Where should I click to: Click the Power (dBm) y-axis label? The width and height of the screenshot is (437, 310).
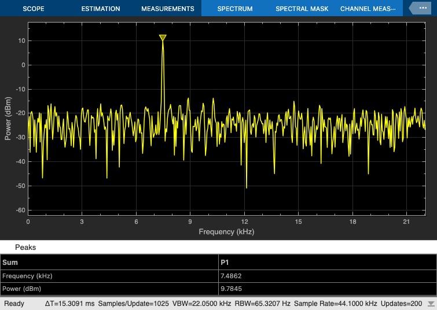pyautogui.click(x=8, y=119)
